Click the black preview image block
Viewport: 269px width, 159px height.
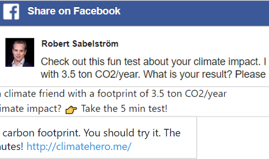tap(233, 138)
